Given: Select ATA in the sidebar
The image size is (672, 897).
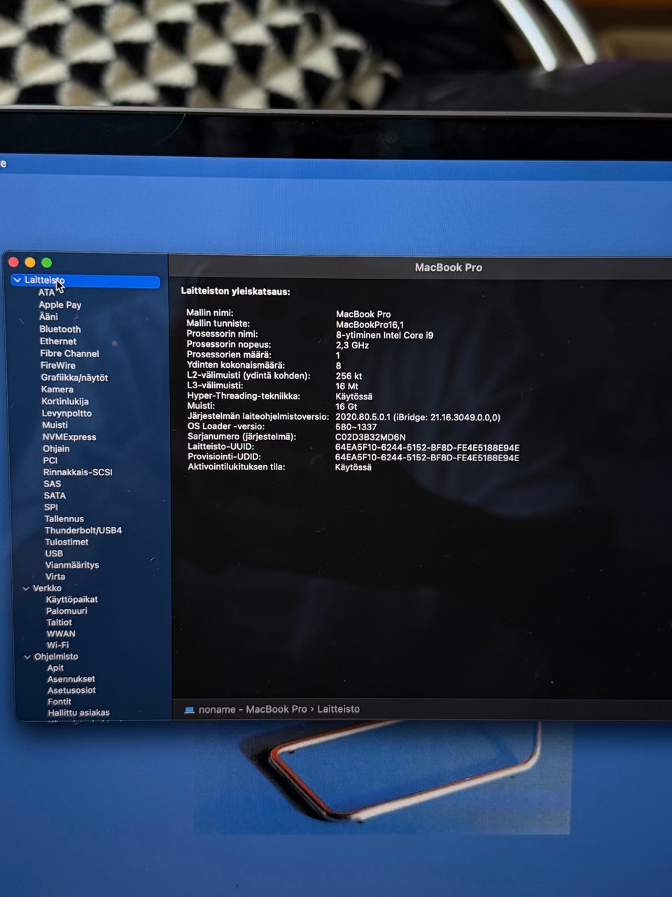Looking at the screenshot, I should pyautogui.click(x=46, y=293).
